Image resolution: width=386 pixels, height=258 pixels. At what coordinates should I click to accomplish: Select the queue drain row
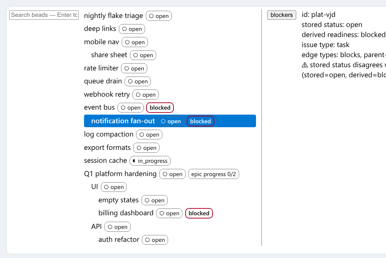170,81
